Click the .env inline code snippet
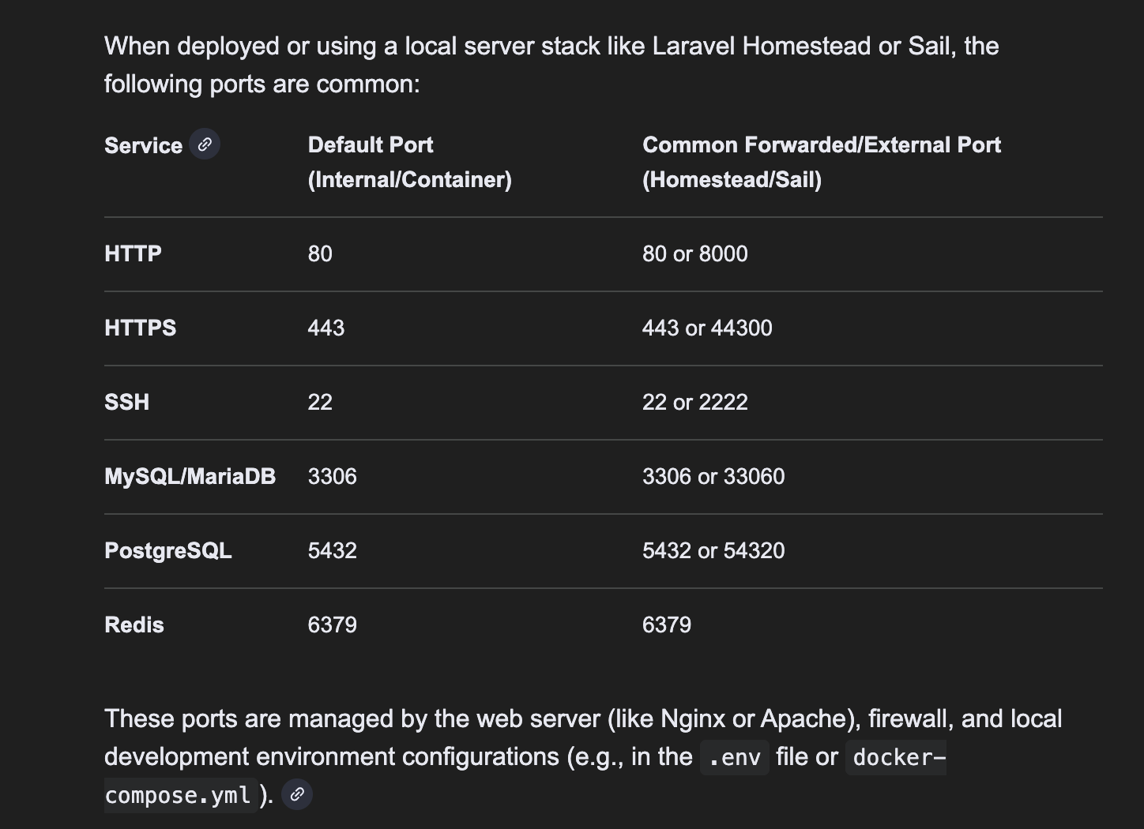Viewport: 1144px width, 829px height. (x=734, y=757)
